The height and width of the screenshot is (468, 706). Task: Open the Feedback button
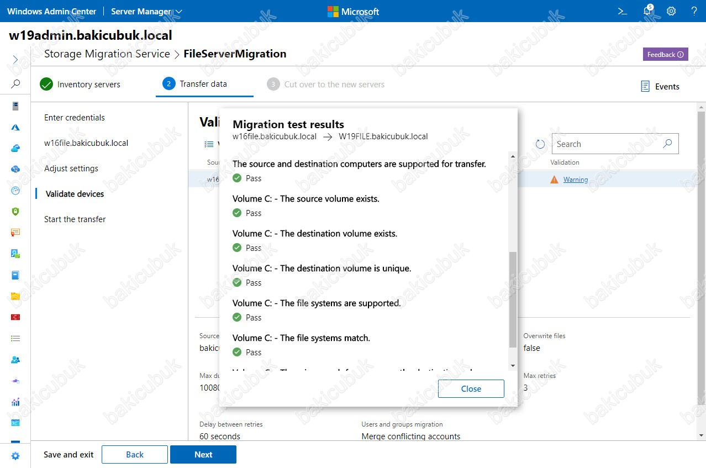(665, 54)
